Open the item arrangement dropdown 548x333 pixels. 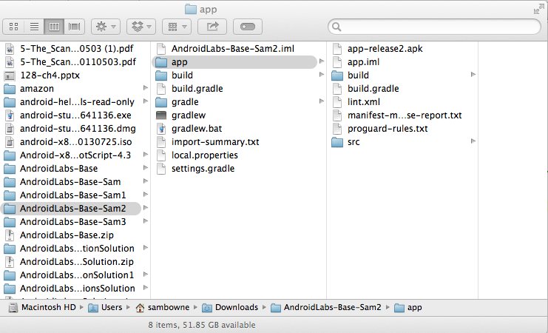click(x=176, y=27)
